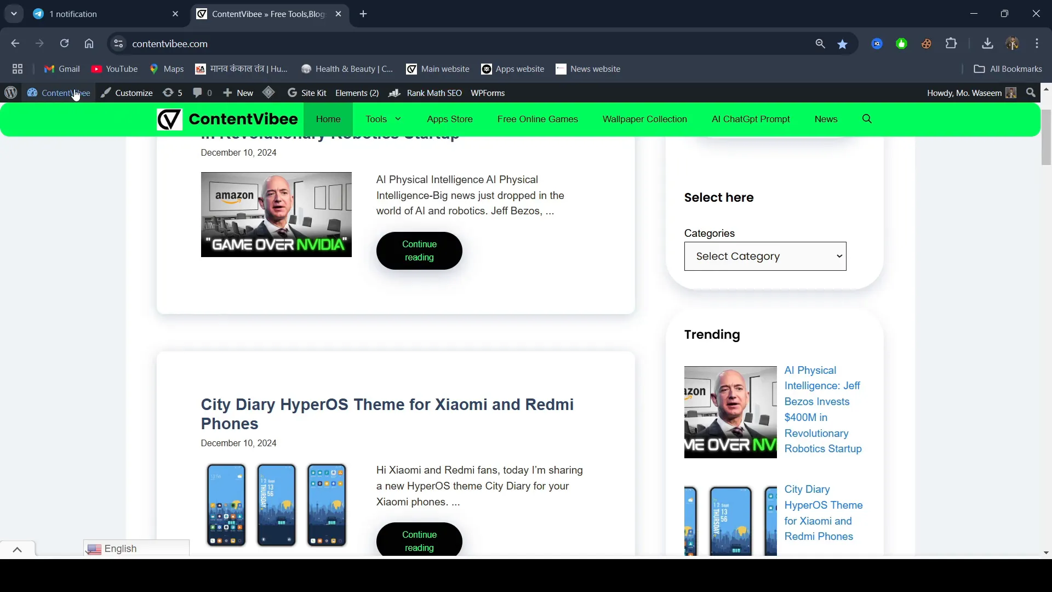Open the Extensions puzzle menu

click(x=952, y=44)
